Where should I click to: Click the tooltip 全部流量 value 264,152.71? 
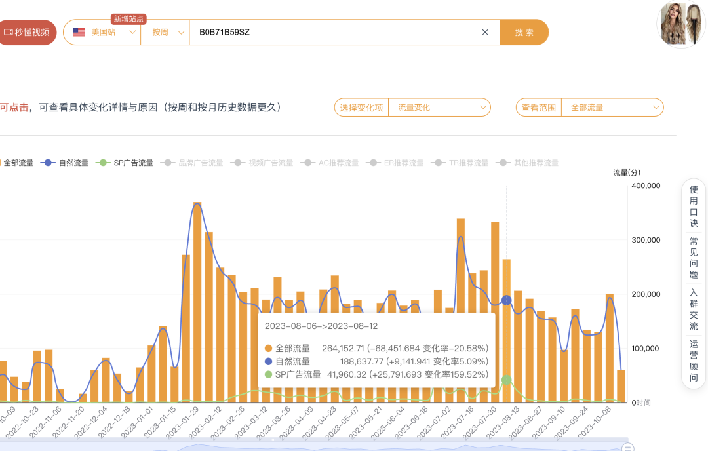coord(343,349)
